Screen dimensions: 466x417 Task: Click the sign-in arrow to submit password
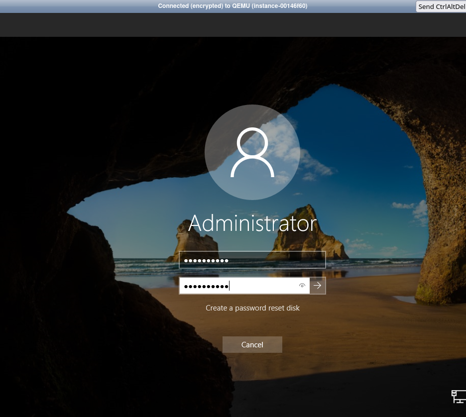click(317, 285)
